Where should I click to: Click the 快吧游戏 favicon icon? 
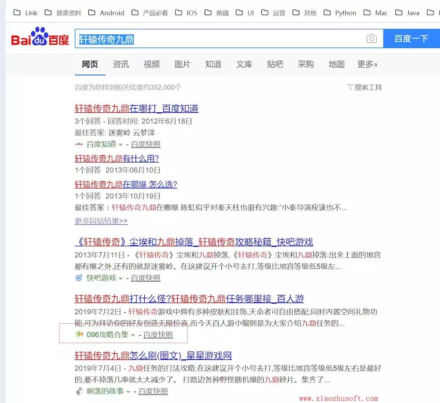click(x=79, y=278)
